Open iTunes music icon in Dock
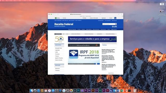The width and height of the screenshot is (166, 93). click(50, 91)
